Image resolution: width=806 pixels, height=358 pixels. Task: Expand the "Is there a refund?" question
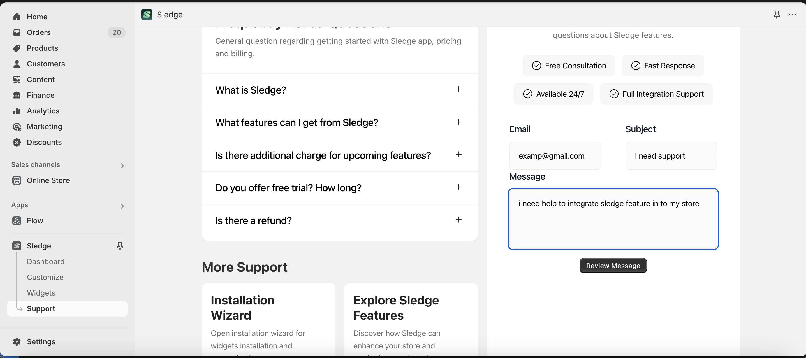tap(458, 220)
